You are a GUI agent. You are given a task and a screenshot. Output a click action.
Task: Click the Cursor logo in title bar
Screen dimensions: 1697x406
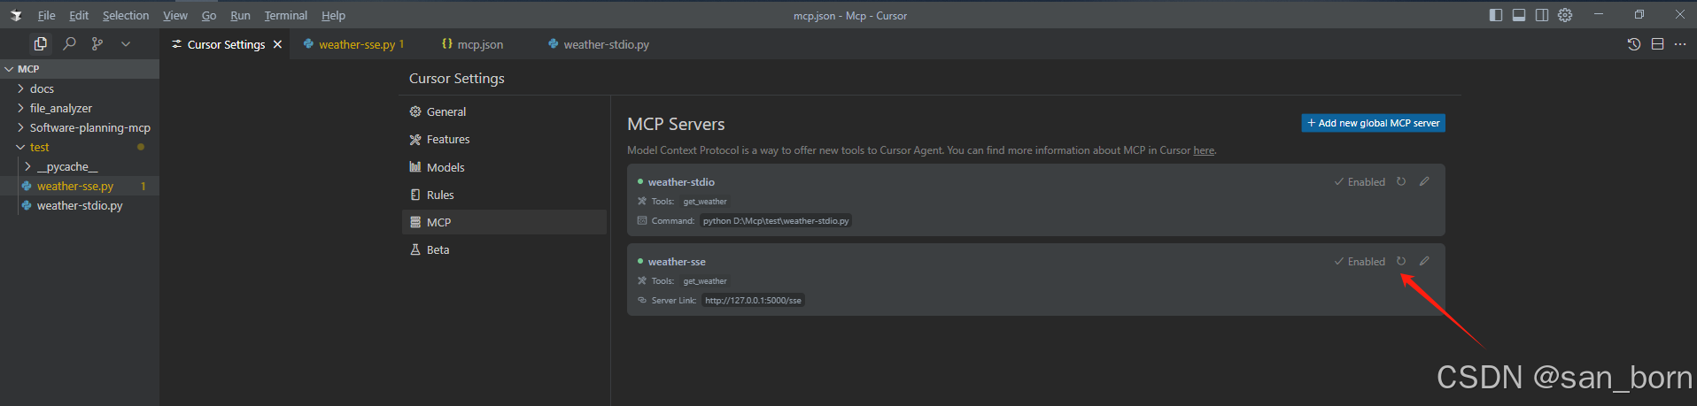click(x=16, y=15)
